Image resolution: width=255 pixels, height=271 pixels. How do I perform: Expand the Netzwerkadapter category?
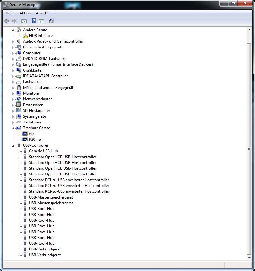(13, 99)
